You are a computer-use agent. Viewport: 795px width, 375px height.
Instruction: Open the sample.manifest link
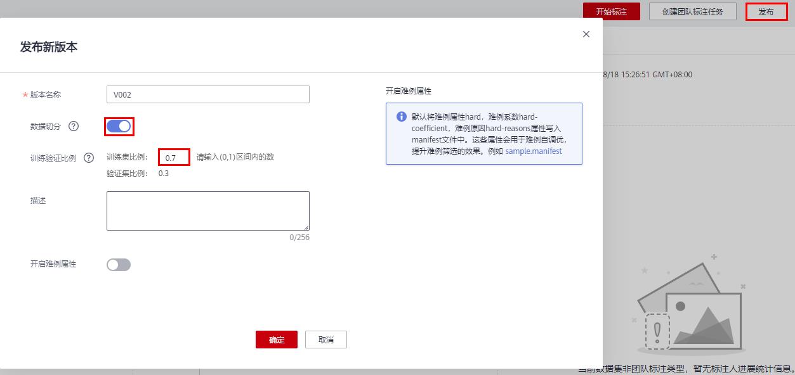(533, 151)
